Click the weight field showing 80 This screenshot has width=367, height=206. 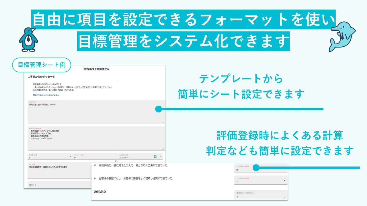[x=95, y=157]
